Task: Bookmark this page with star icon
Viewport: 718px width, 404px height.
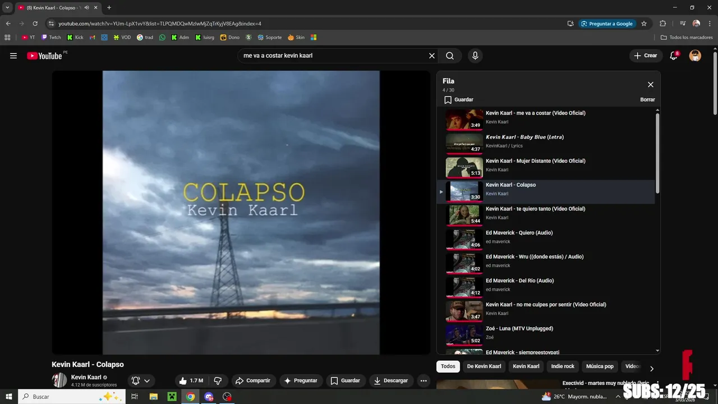Action: (x=644, y=24)
